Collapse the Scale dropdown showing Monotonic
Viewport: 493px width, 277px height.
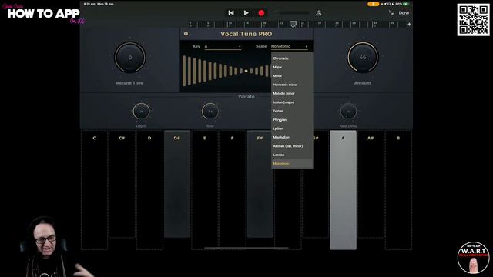point(290,46)
